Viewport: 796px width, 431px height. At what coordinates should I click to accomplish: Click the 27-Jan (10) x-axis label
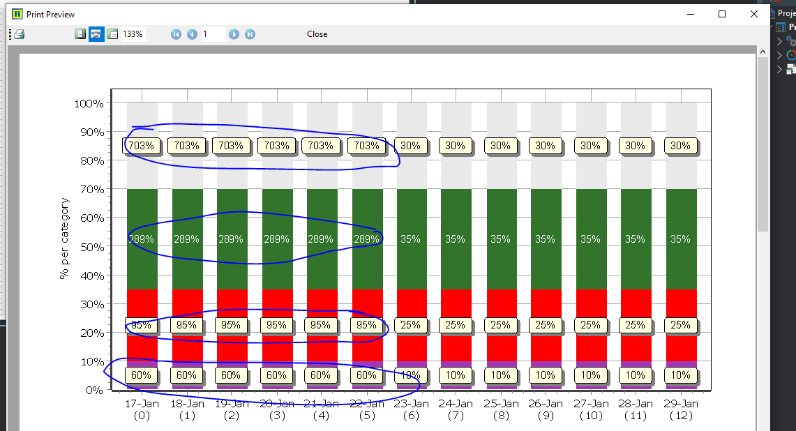click(591, 409)
